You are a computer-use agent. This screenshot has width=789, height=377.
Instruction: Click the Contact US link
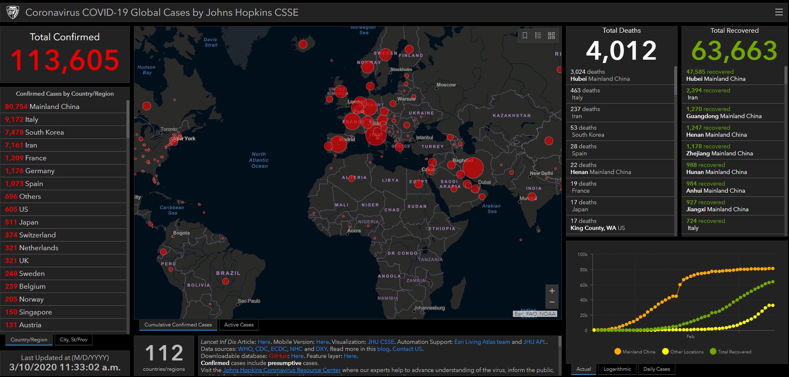[407, 349]
